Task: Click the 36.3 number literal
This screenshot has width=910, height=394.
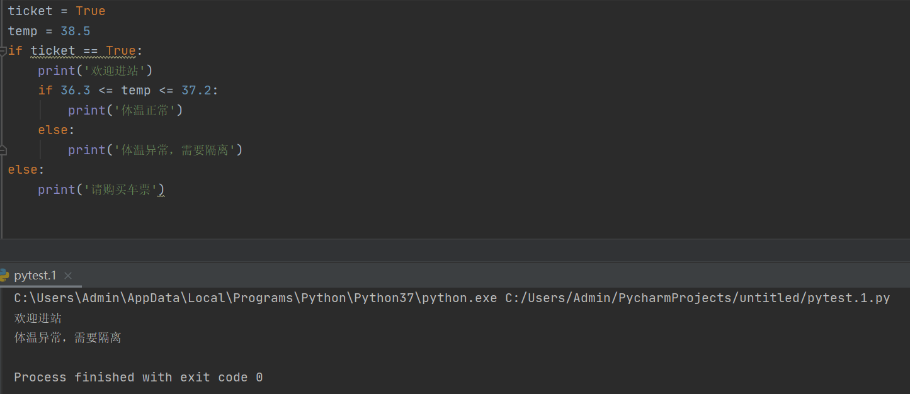Action: tap(75, 90)
